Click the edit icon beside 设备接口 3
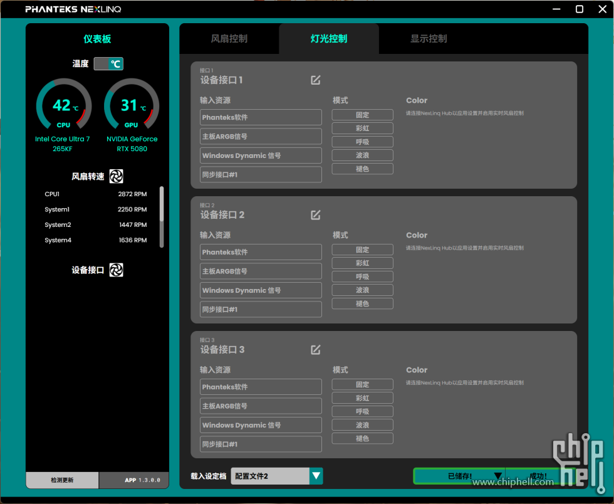614x504 pixels. coord(316,349)
